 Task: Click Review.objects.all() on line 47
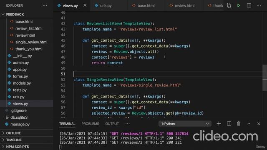[x=136, y=52]
